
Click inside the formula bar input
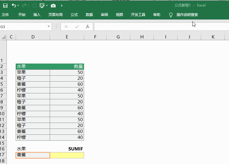(x=160, y=27)
